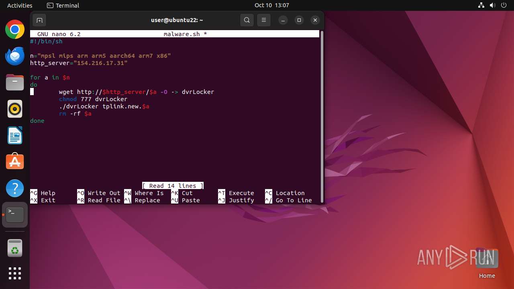Close the terminal window
514x289 pixels.
click(x=315, y=20)
